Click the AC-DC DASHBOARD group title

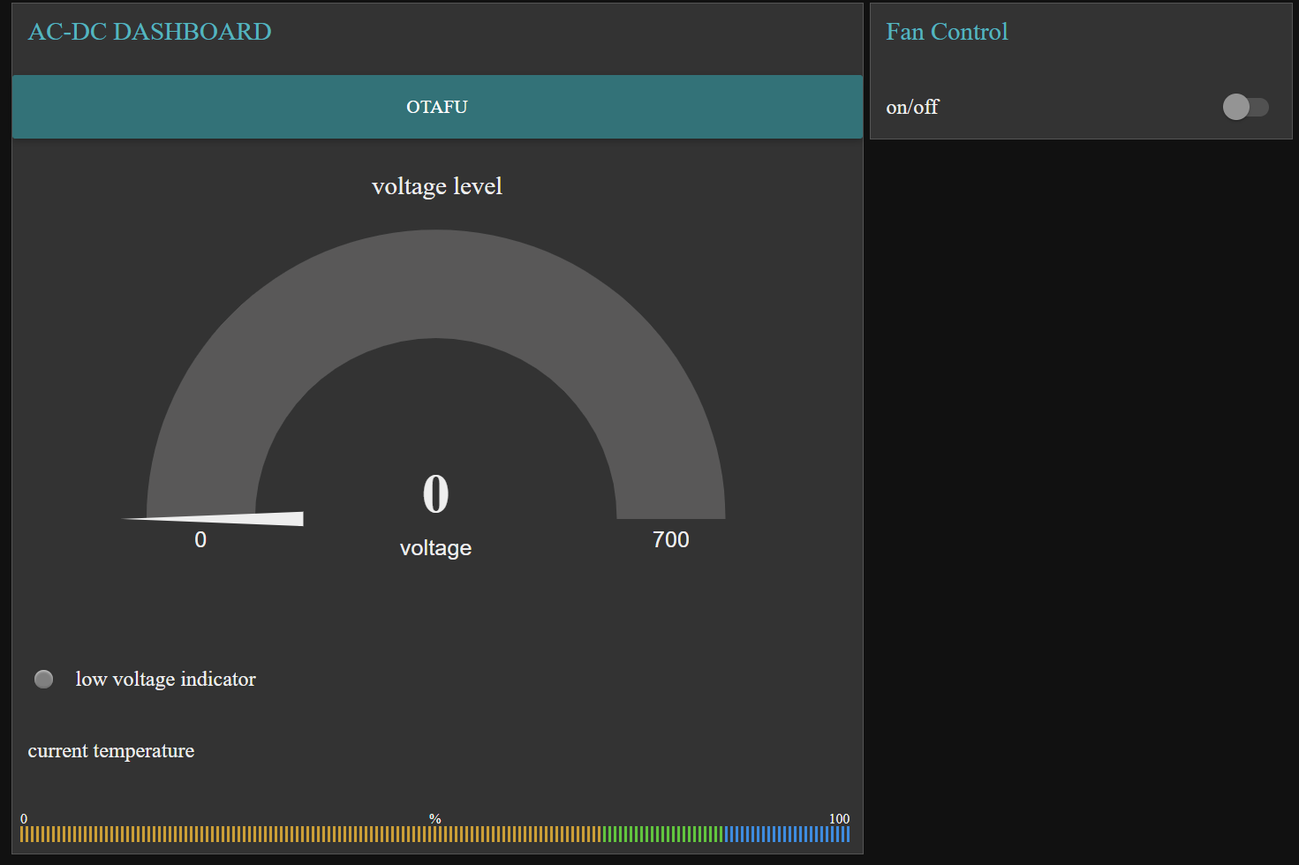tap(149, 32)
